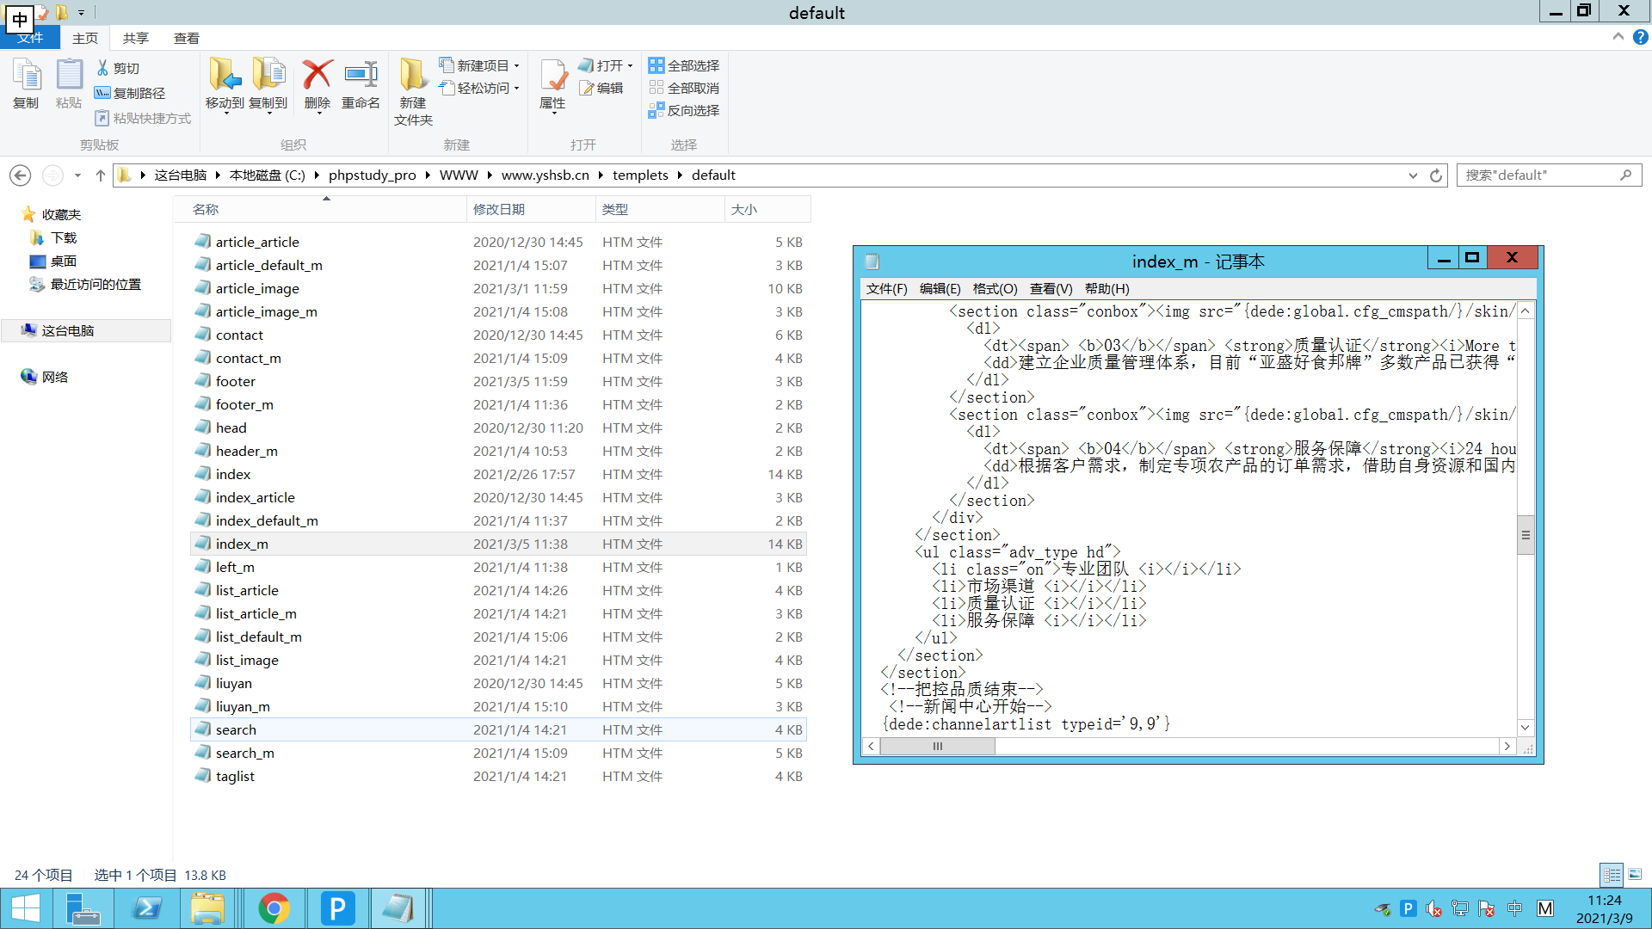Open the New item (新建项目) dropdown
1652x929 pixels.
tap(479, 65)
